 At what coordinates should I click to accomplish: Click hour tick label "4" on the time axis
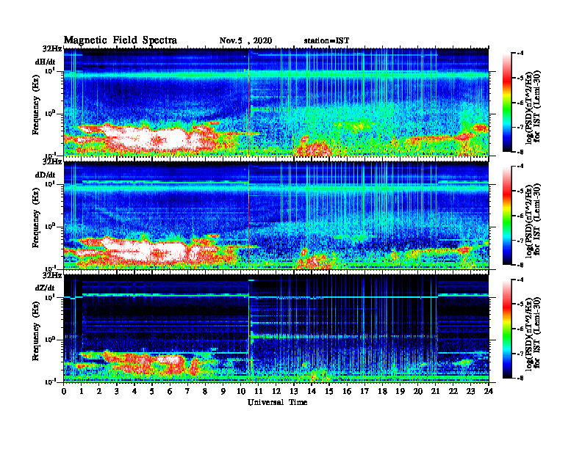(134, 391)
